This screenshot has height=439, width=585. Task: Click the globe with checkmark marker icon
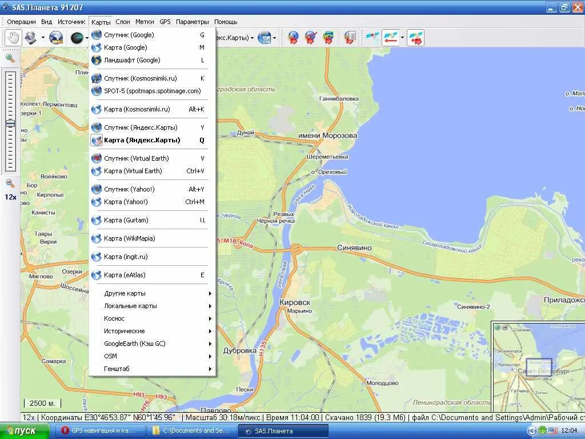tap(311, 38)
